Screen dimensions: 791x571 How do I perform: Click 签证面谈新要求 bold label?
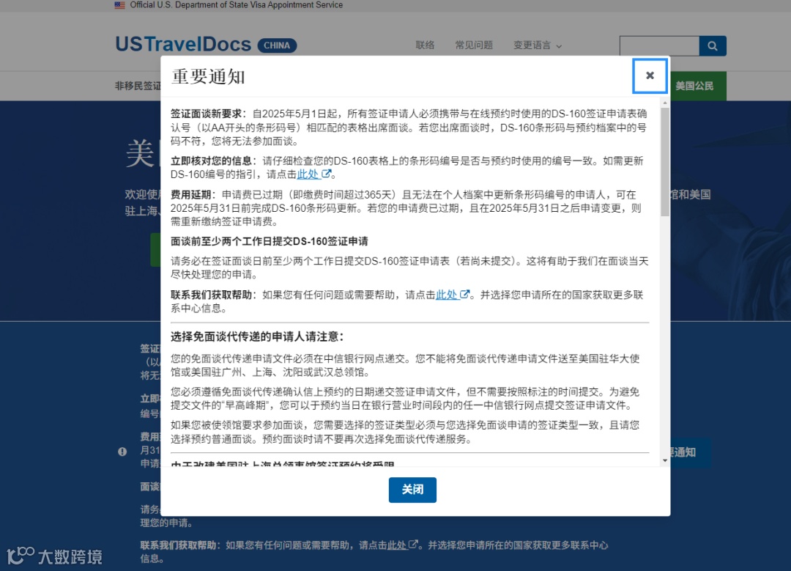click(207, 114)
